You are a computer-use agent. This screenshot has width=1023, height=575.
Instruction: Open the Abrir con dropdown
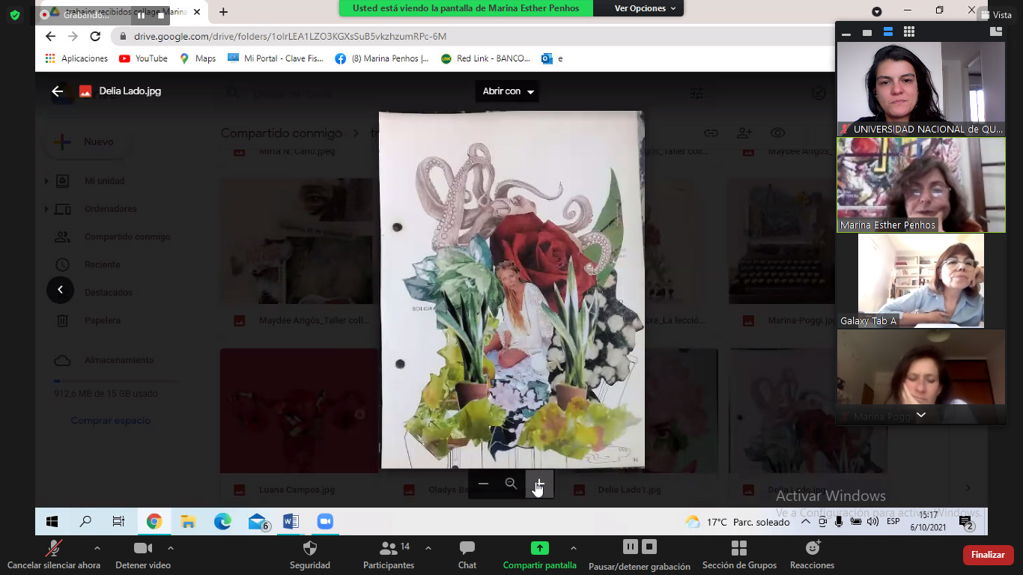tap(508, 91)
